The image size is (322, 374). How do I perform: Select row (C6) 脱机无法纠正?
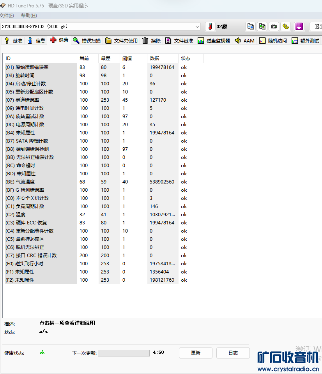pyautogui.click(x=103, y=247)
